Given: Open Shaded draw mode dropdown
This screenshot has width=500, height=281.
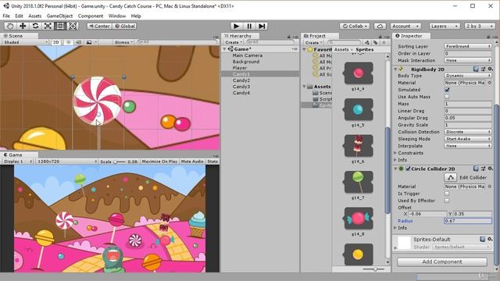Looking at the screenshot, I should point(26,42).
